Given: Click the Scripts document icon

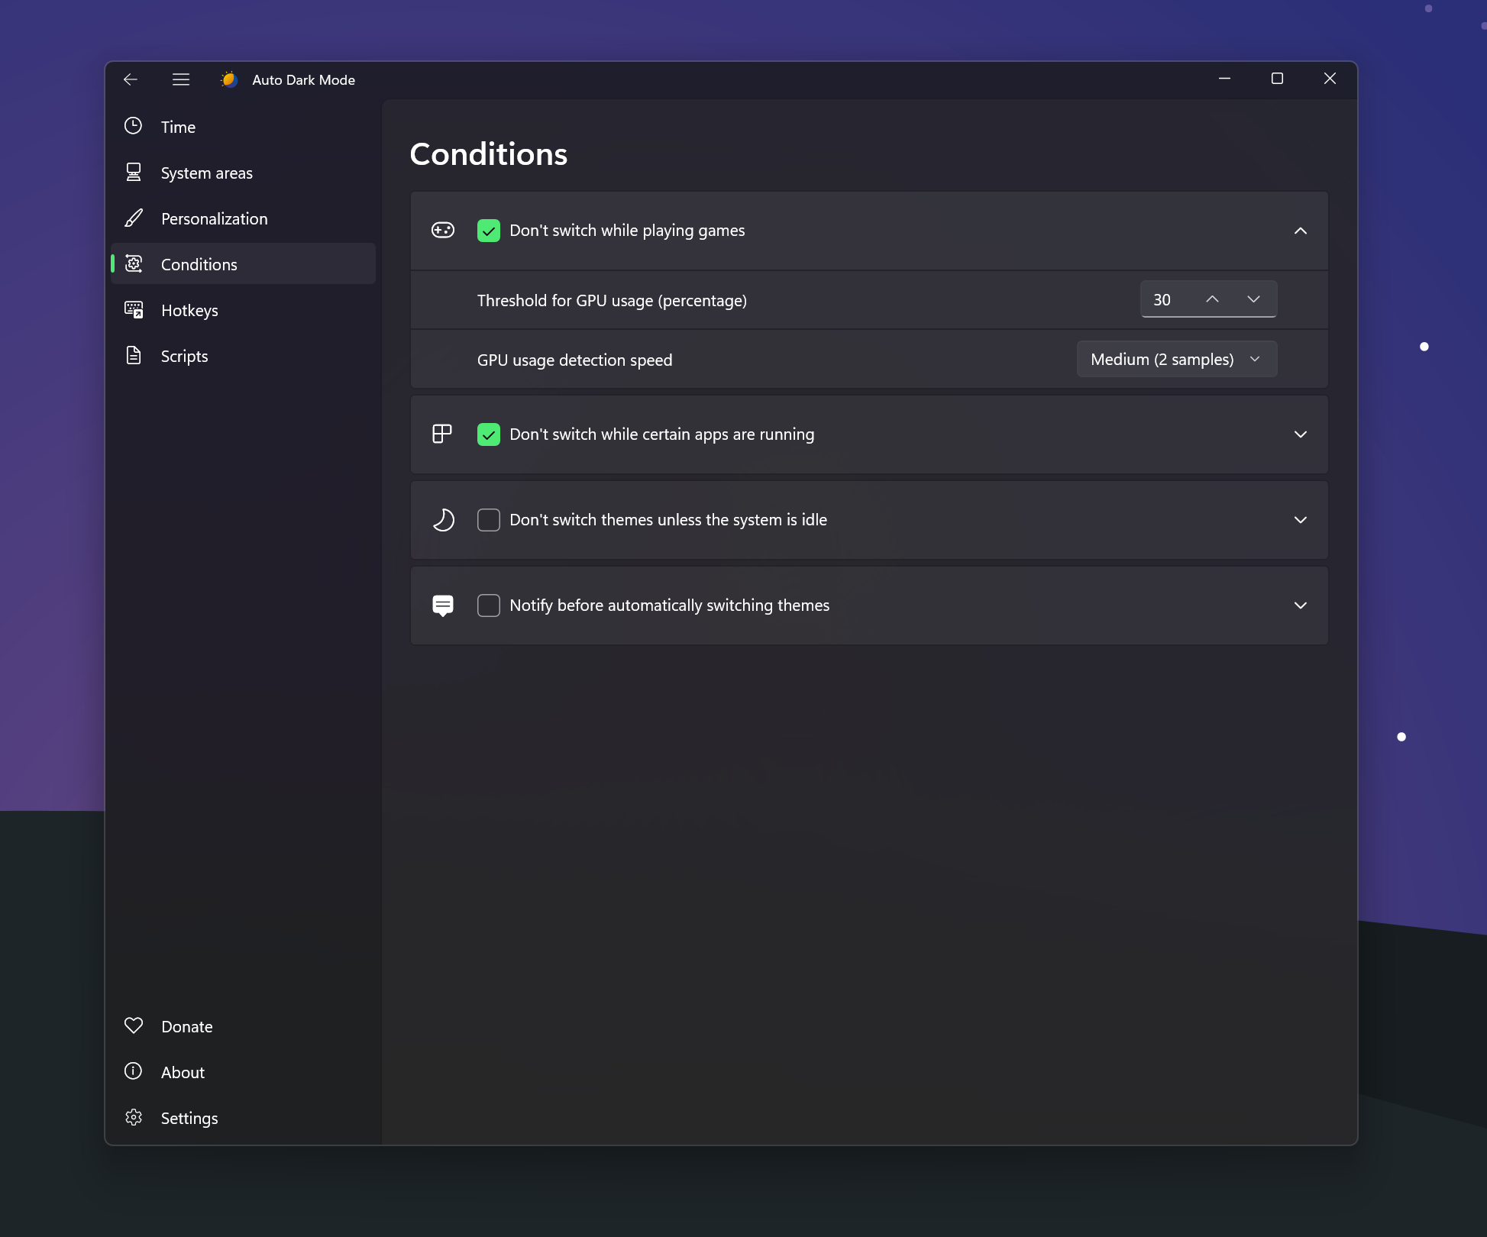Looking at the screenshot, I should pyautogui.click(x=134, y=356).
